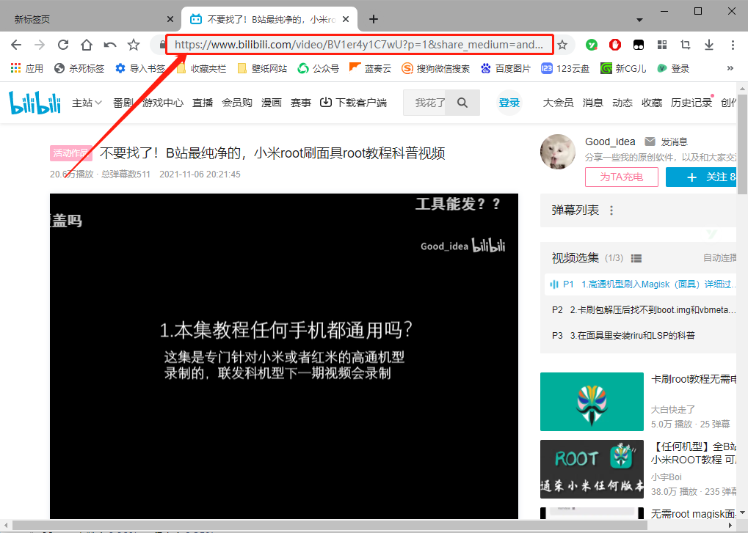
Task: Expand hidden bookmarks chevron
Action: [x=730, y=69]
